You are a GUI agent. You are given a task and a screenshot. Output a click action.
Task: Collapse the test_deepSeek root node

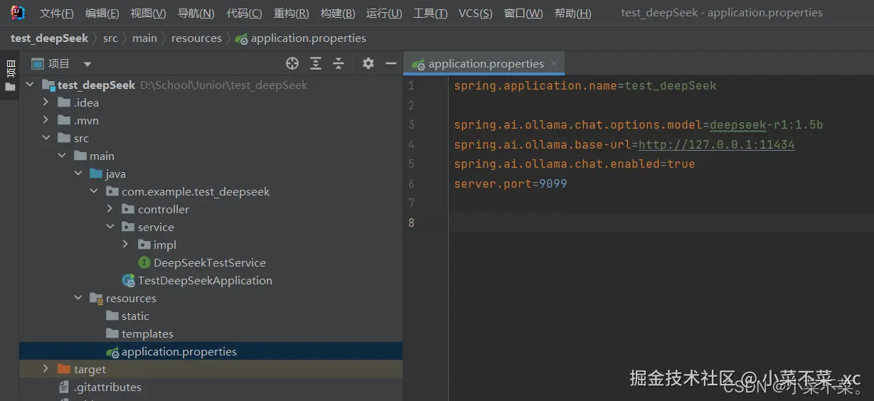(30, 85)
